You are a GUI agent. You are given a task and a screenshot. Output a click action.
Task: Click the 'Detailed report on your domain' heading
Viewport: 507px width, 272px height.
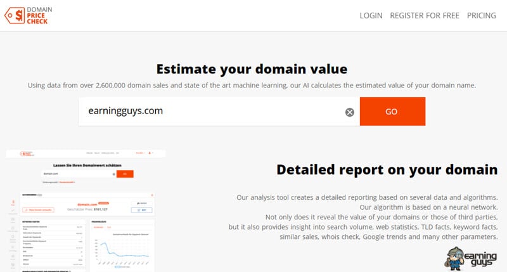pos(387,170)
